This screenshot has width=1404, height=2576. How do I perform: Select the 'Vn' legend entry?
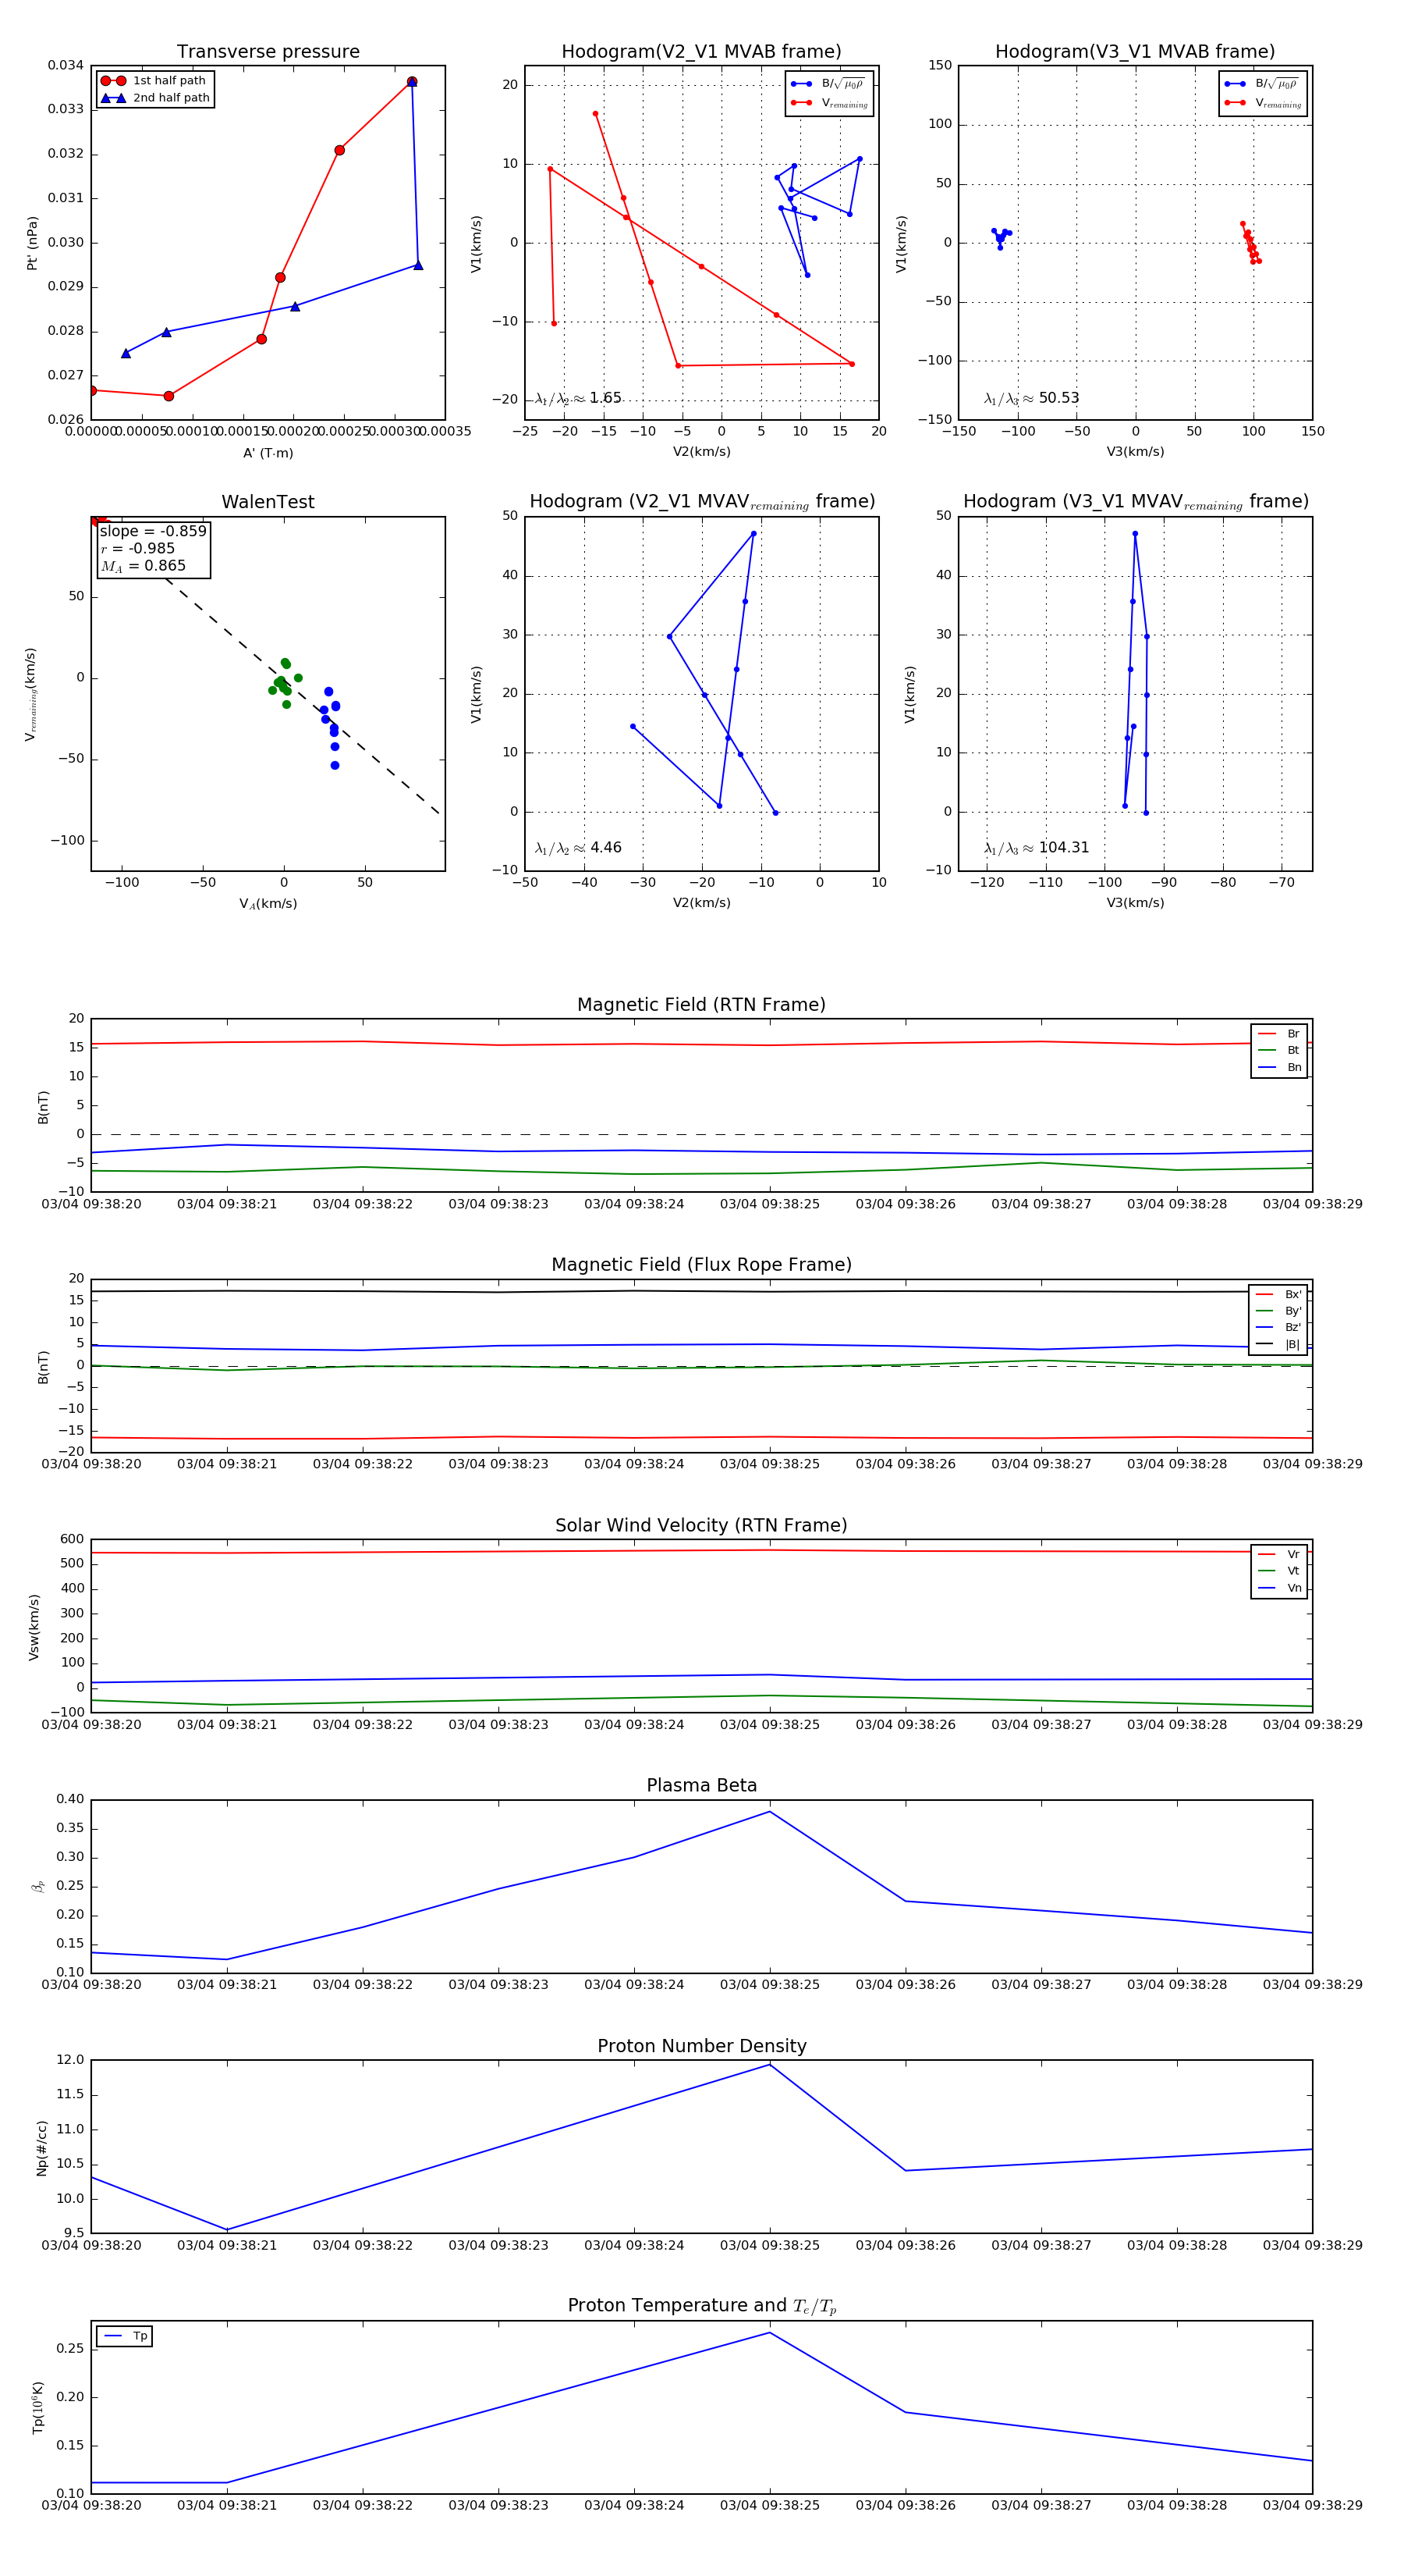(x=1279, y=1588)
